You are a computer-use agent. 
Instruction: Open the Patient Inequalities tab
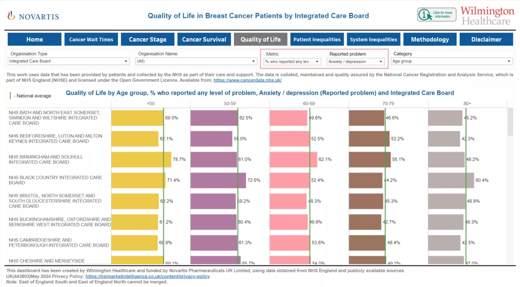click(x=317, y=39)
